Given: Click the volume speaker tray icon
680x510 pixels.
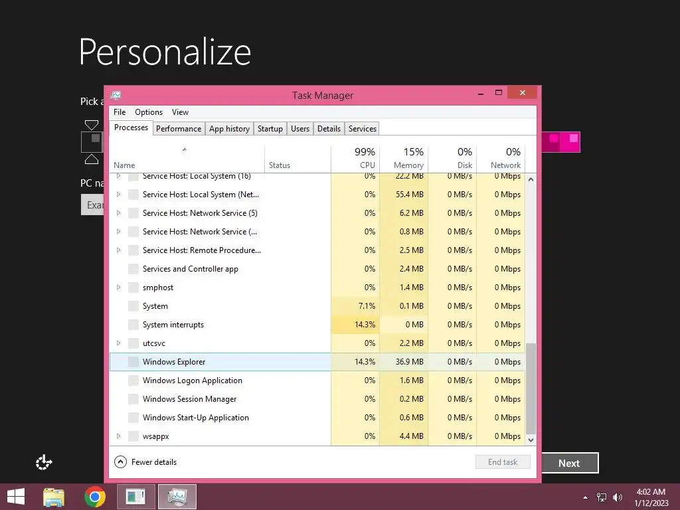Looking at the screenshot, I should point(617,497).
